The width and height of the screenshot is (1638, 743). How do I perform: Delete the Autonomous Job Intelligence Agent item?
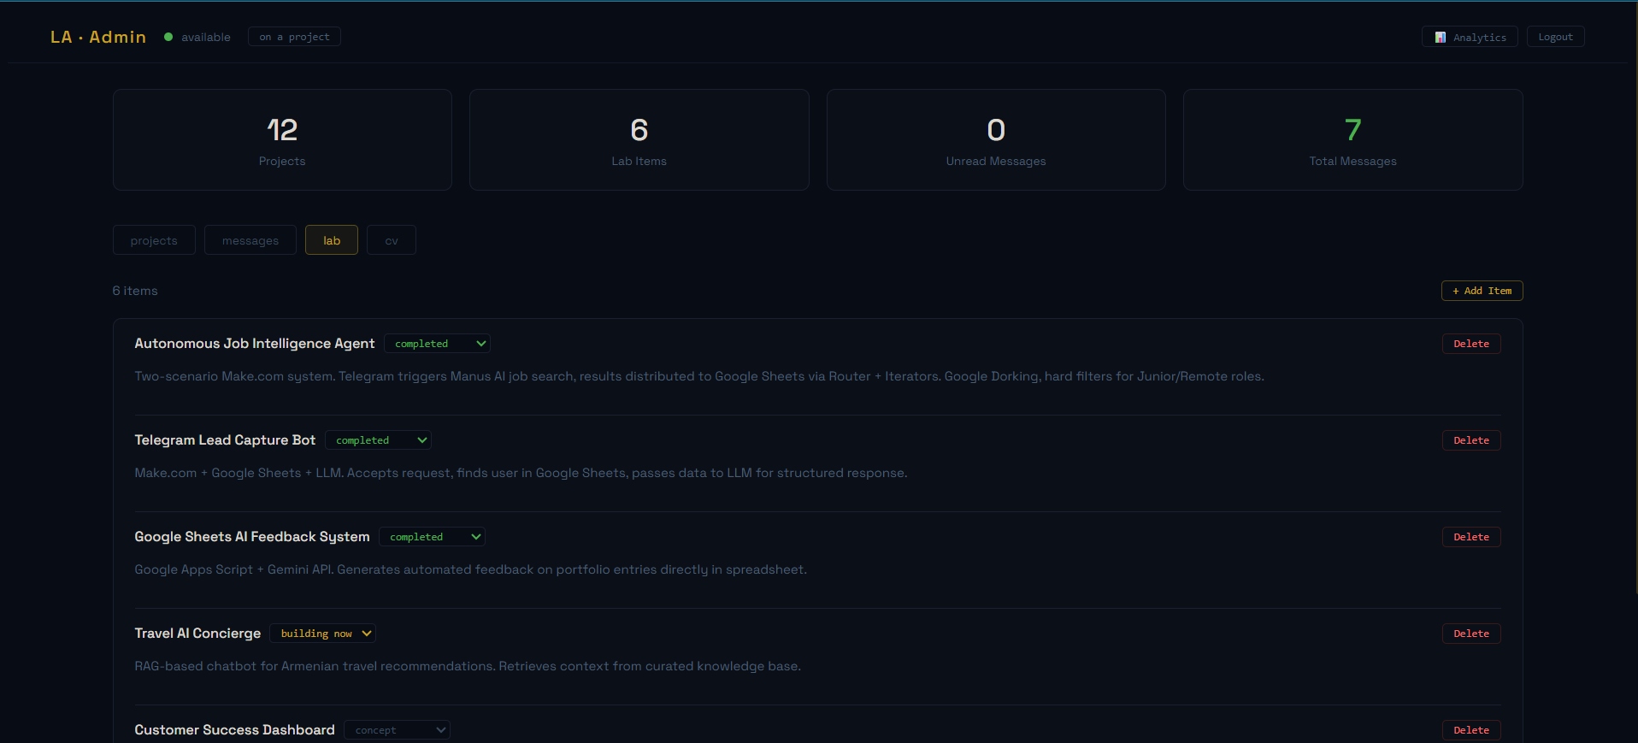pos(1471,344)
